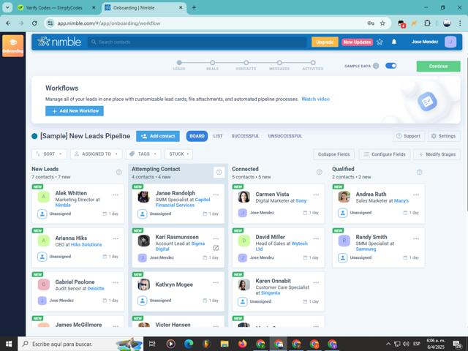Open David Miller card options menu
This screenshot has width=468, height=351.
click(316, 239)
